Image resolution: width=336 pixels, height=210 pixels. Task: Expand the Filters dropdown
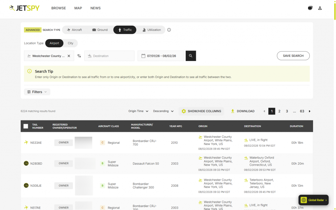click(37, 92)
